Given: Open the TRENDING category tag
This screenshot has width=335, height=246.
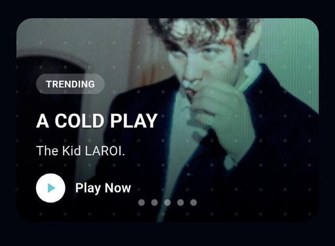Looking at the screenshot, I should click(x=70, y=84).
